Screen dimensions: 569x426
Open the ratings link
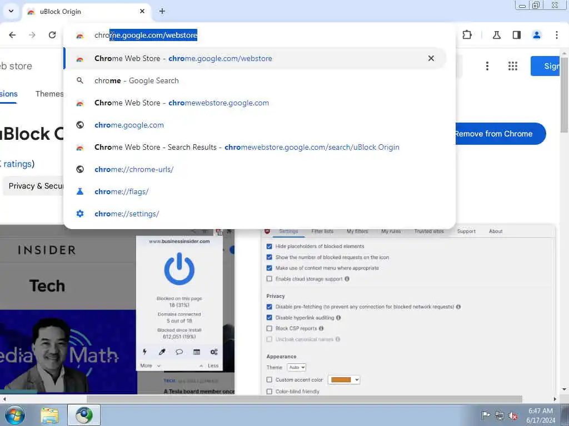click(16, 164)
